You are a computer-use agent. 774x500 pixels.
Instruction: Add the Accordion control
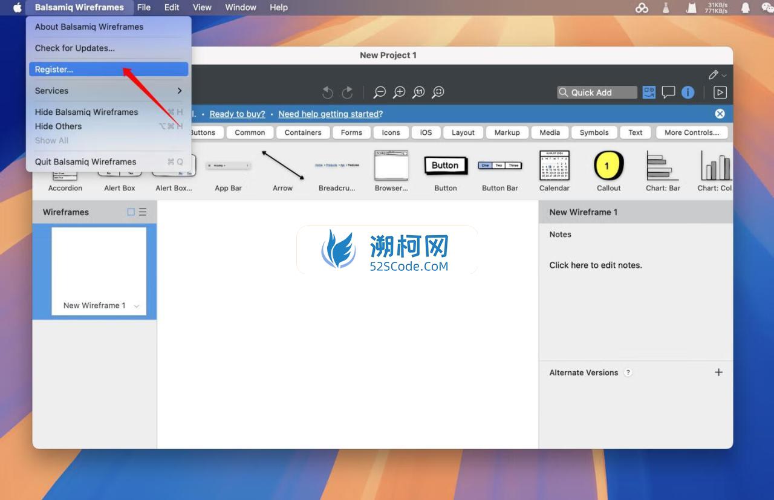[65, 181]
